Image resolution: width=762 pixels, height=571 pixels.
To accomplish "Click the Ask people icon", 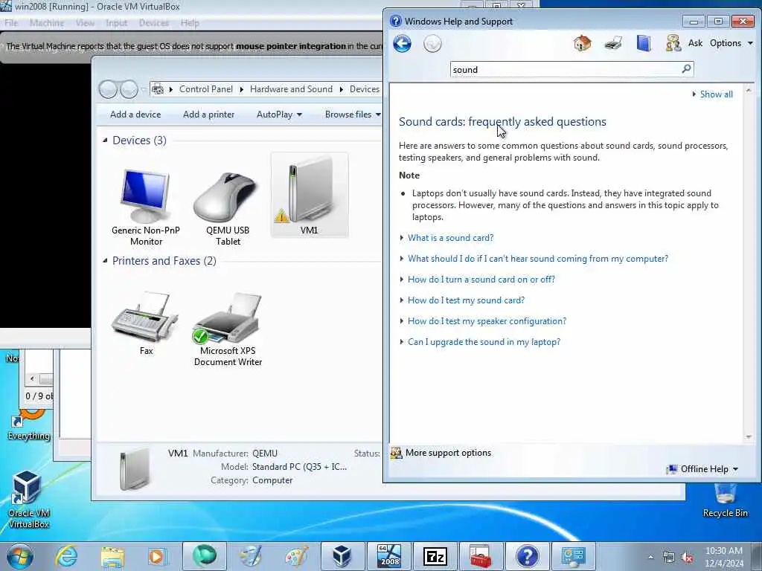I will [673, 43].
